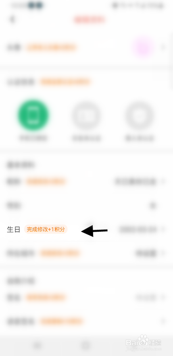Tap the green phone verification circle icon
Image resolution: width=173 pixels, height=356 pixels.
33,115
